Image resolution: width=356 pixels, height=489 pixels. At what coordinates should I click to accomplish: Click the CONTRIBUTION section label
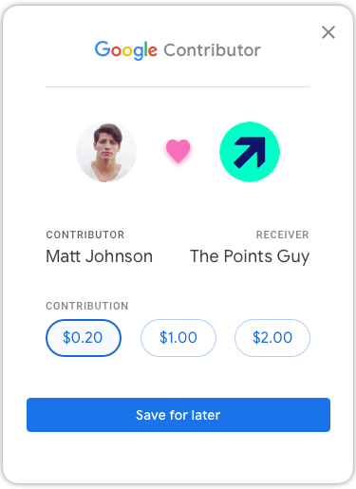point(87,306)
